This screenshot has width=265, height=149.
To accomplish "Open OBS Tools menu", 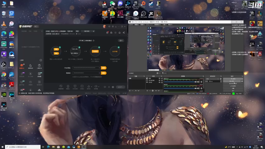I will point(165,25).
